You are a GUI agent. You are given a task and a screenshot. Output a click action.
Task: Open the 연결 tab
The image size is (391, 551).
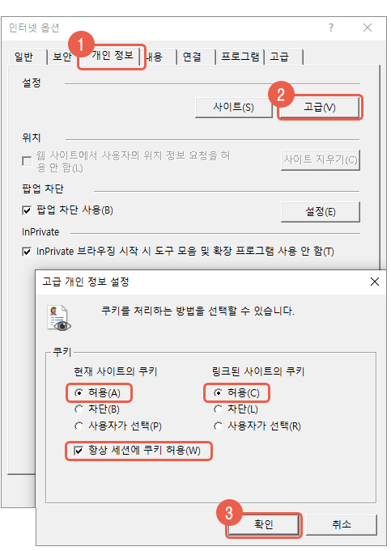[x=192, y=57]
